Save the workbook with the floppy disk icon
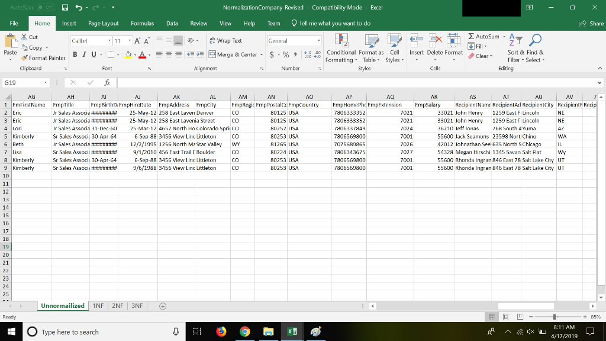The height and width of the screenshot is (341, 606). coord(65,7)
